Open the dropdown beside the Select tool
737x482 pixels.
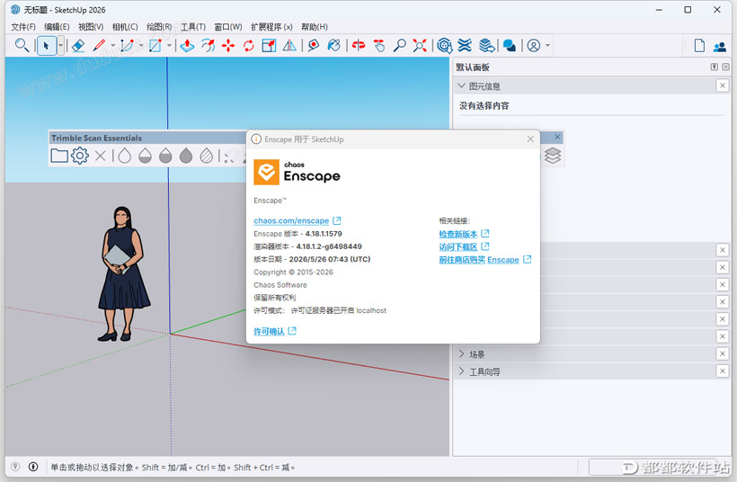(60, 46)
